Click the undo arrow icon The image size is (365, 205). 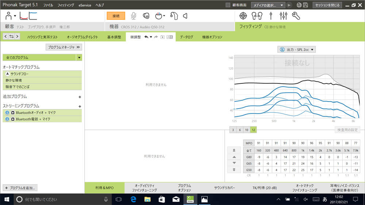[x=146, y=37]
